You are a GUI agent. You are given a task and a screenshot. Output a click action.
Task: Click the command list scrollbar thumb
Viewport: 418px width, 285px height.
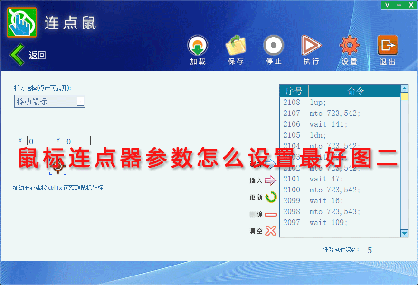pos(404,96)
